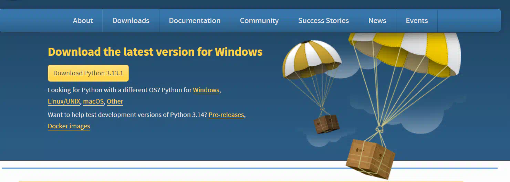Open the macOS download link
The image size is (510, 182).
pos(93,101)
